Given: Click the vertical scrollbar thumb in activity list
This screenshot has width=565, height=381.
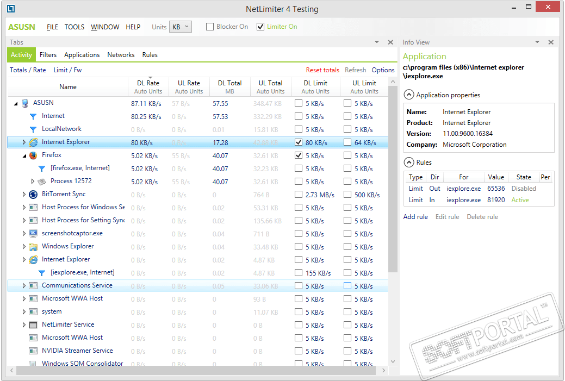Looking at the screenshot, I should point(393,180).
